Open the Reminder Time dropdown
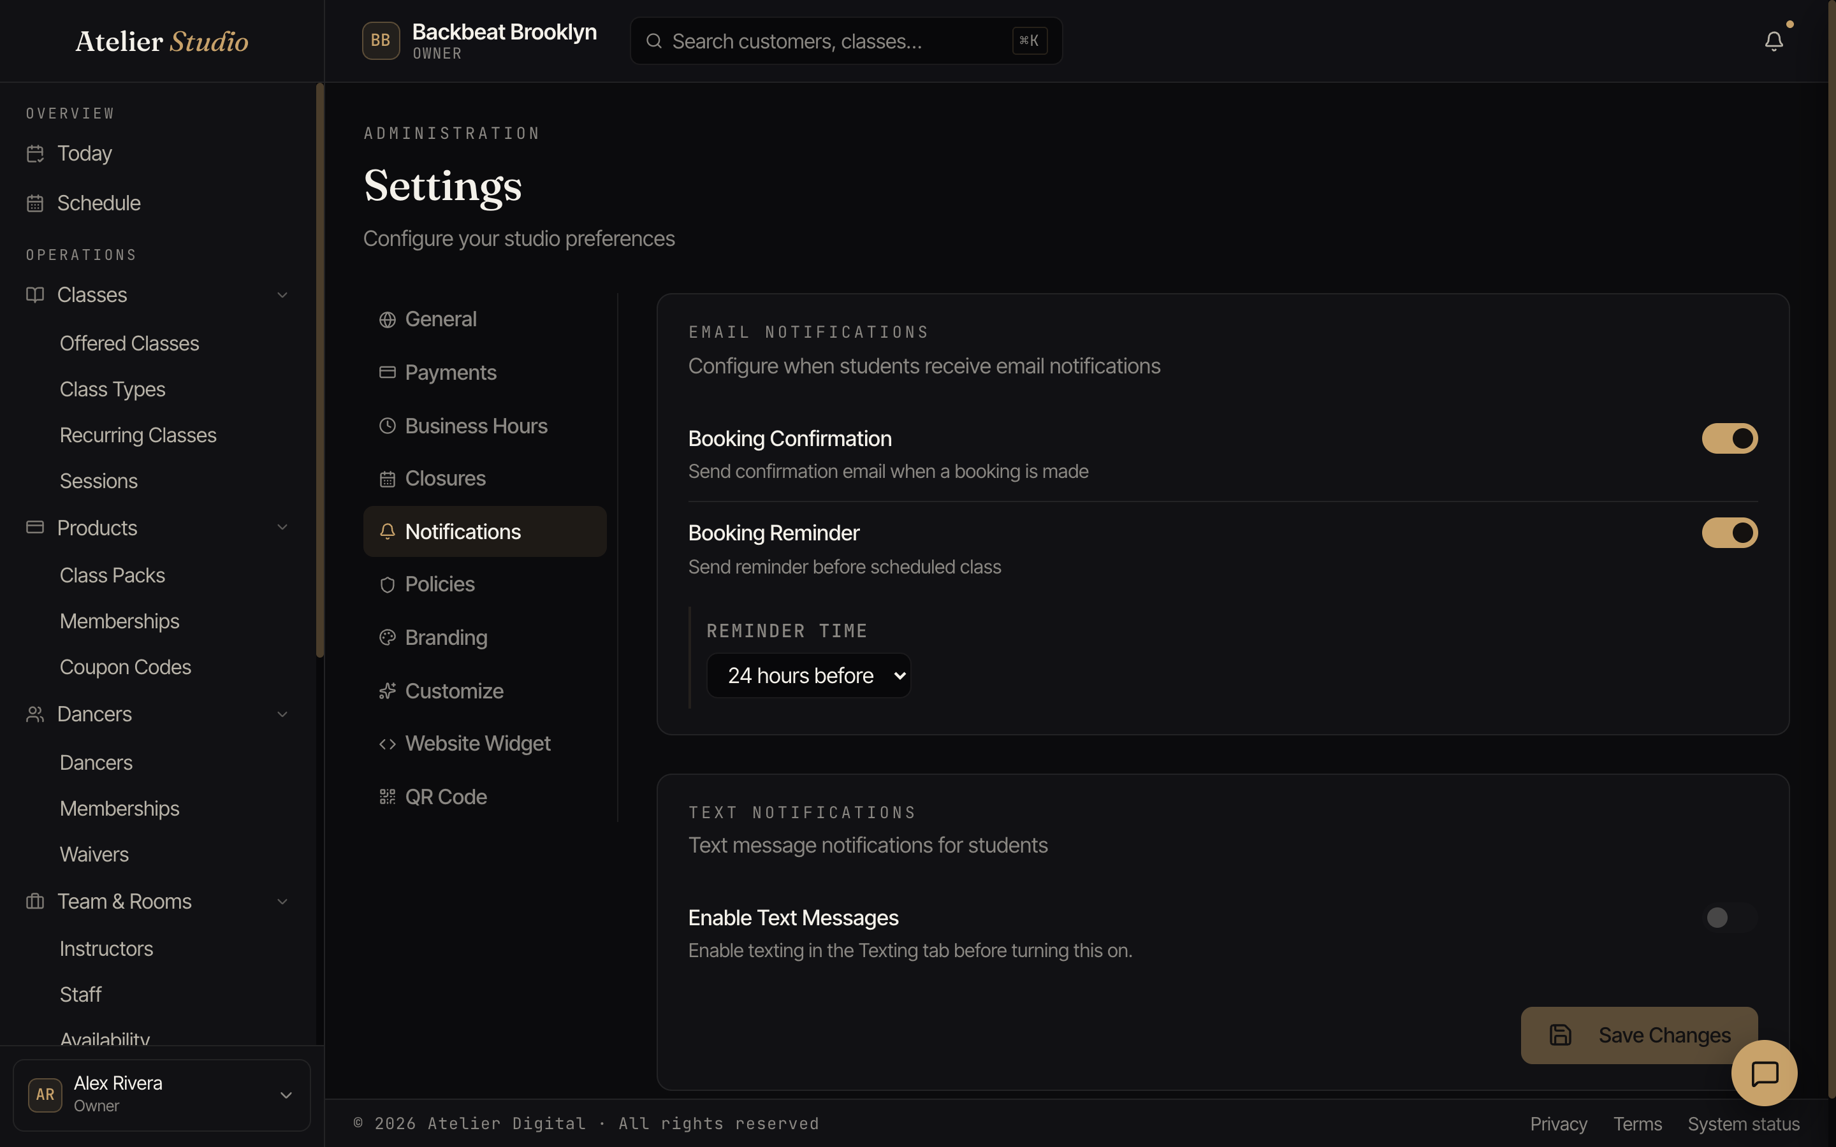The image size is (1836, 1147). pos(808,675)
